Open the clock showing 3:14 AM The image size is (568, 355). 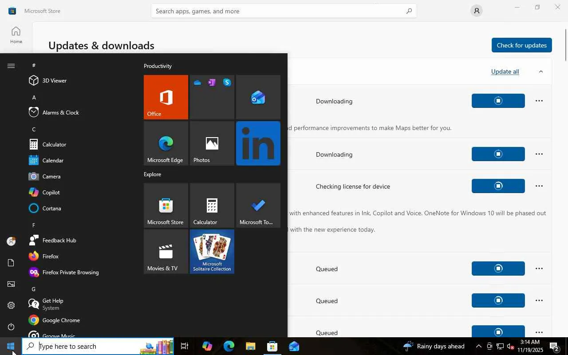tap(530, 346)
